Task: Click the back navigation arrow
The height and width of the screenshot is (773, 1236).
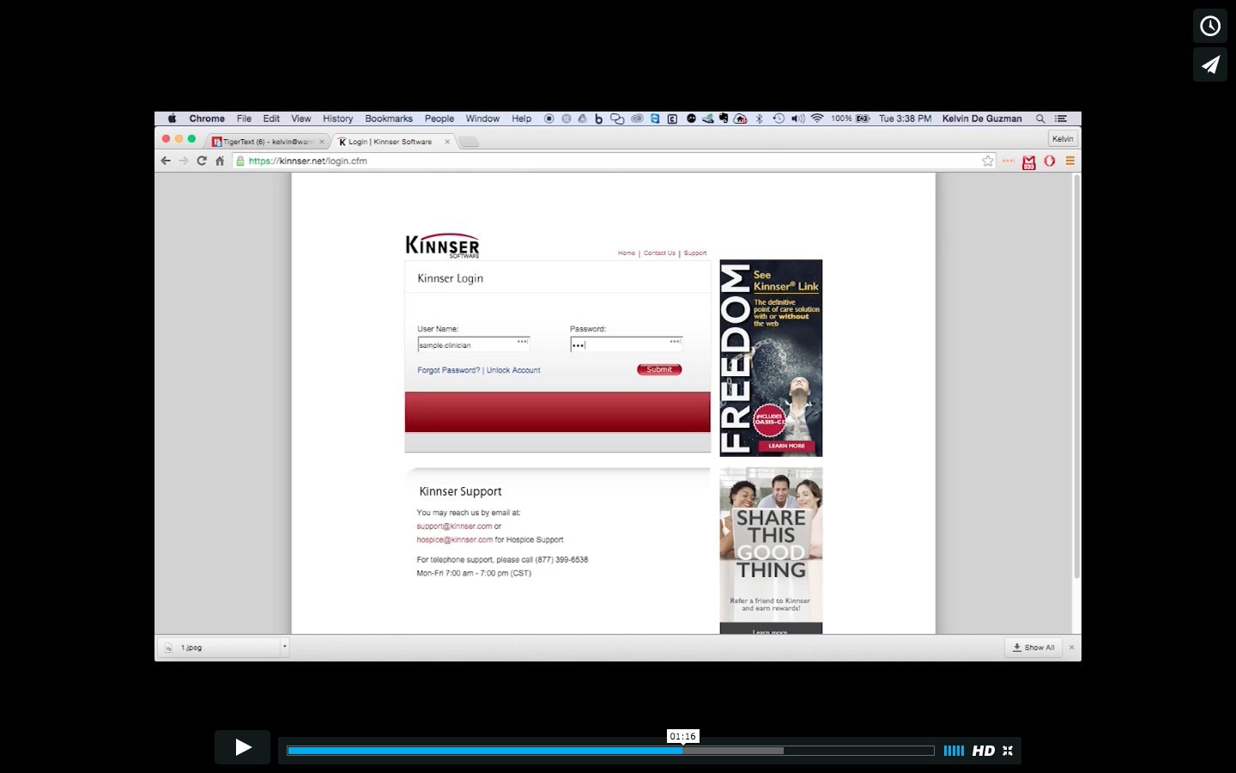Action: coord(166,161)
